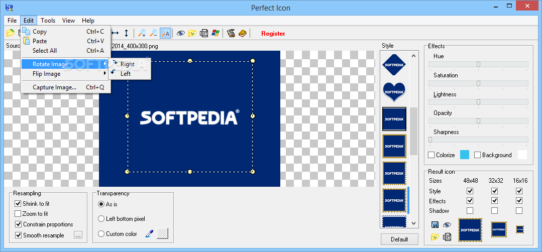Viewport: 542px width, 252px height.
Task: Click the horizontal flip arrow toolbar icon
Action: pos(116,33)
